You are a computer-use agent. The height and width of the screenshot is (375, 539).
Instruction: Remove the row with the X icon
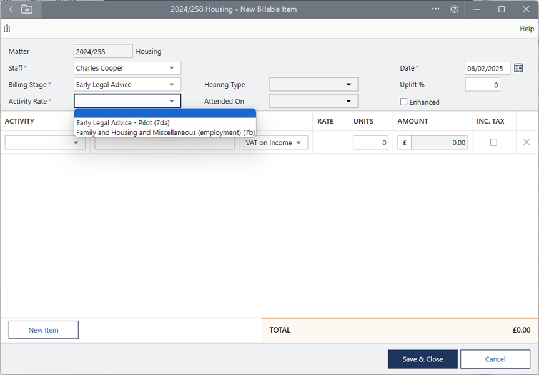click(527, 142)
